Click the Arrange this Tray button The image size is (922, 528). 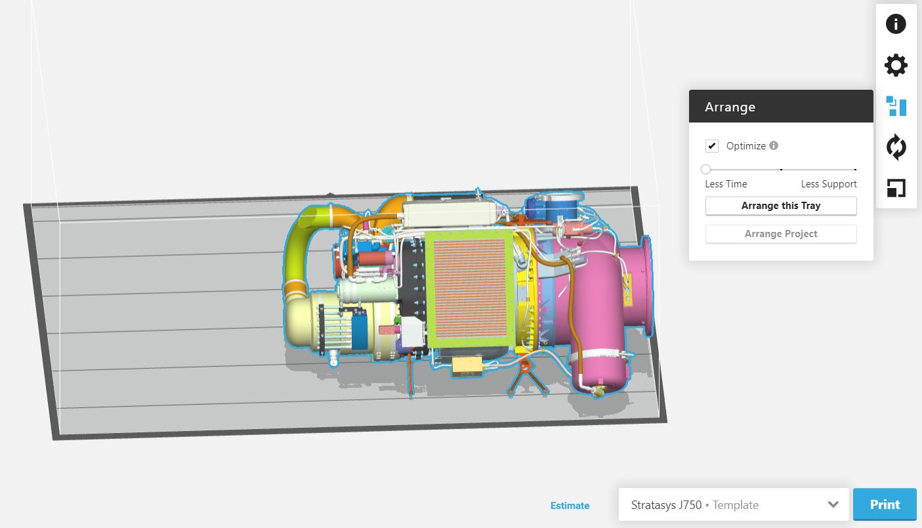click(781, 206)
